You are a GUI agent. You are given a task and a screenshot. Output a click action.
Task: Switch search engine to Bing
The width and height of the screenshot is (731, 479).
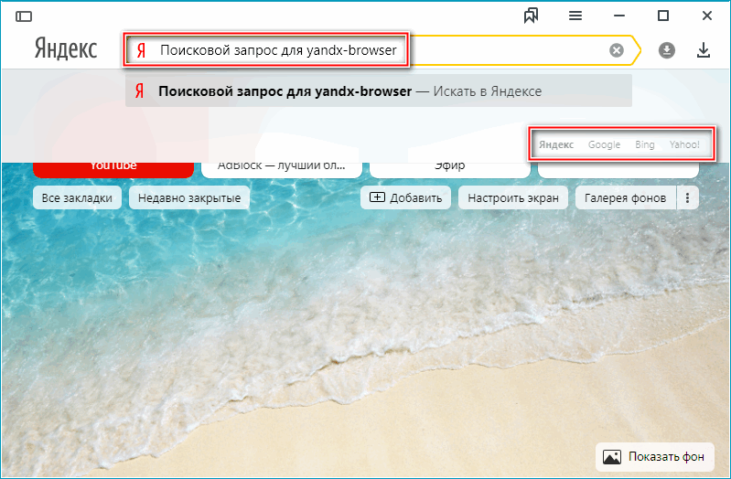[x=644, y=144]
